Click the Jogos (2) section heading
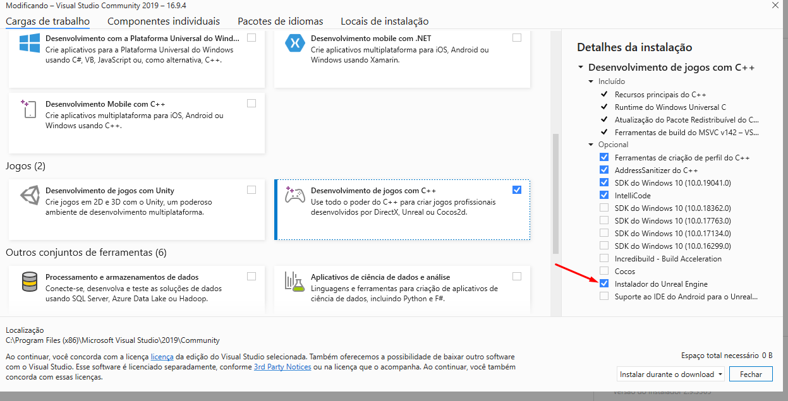 26,166
